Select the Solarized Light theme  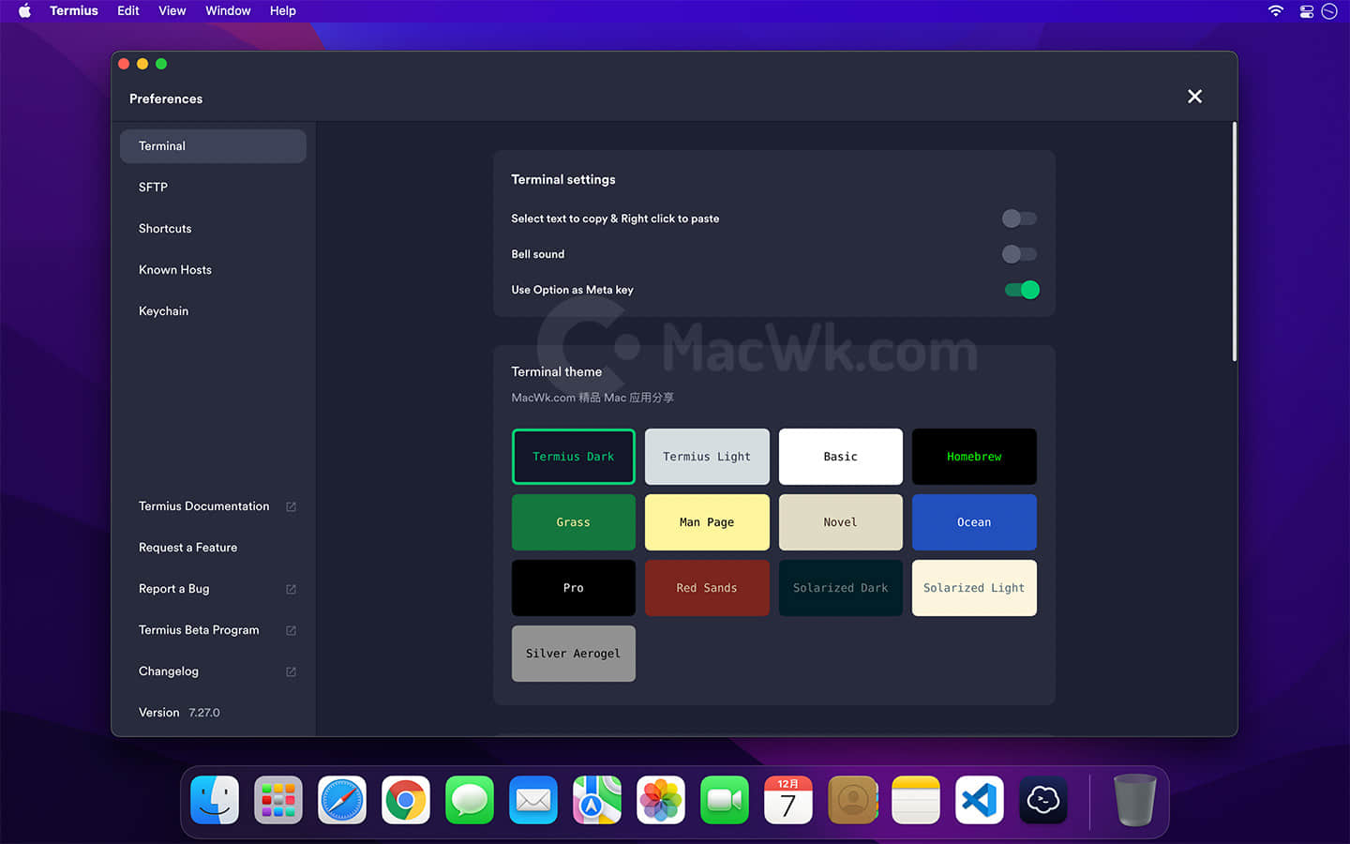coord(974,588)
